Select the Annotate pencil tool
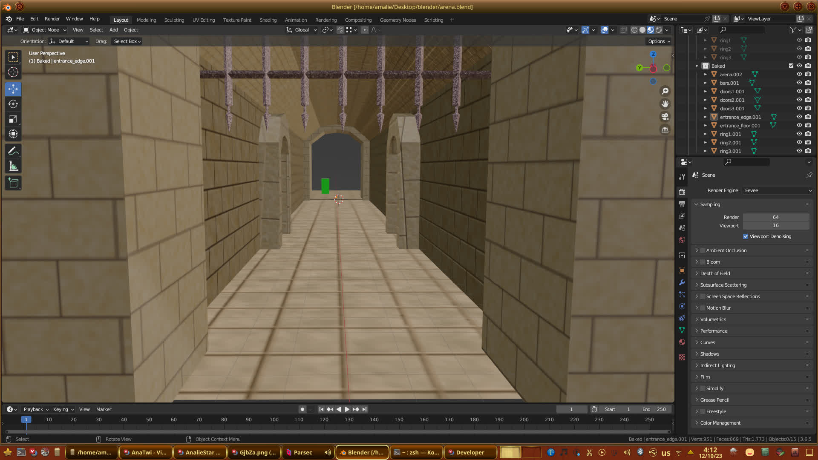 coord(13,151)
